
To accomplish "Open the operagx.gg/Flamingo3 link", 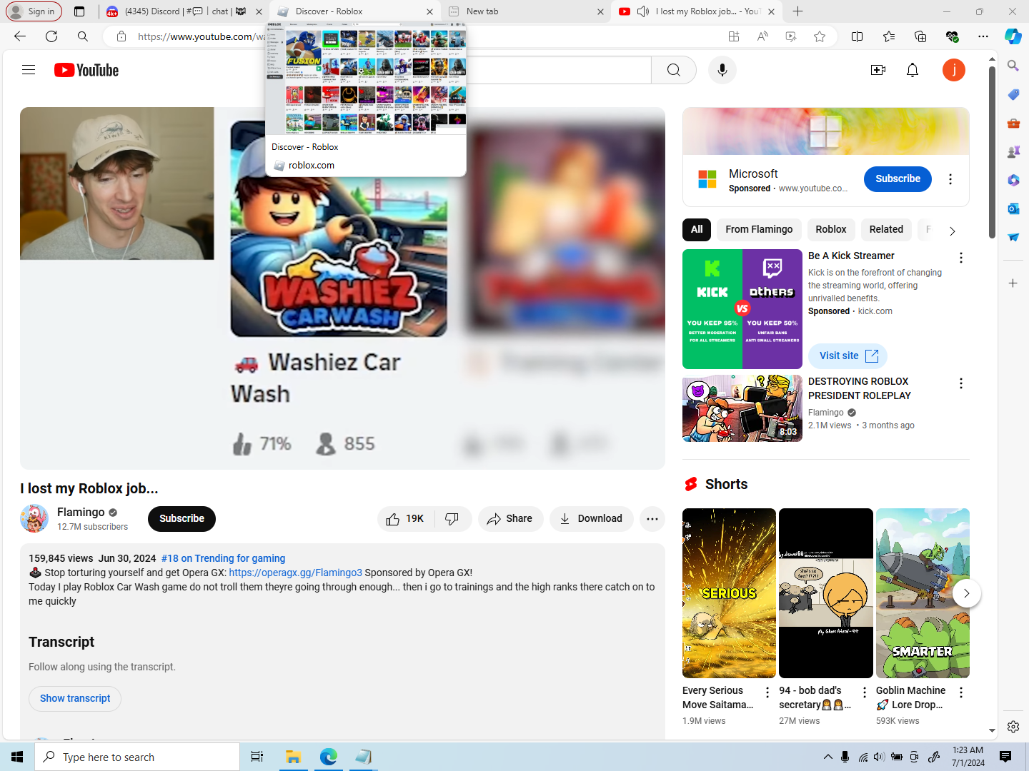I will click(296, 573).
